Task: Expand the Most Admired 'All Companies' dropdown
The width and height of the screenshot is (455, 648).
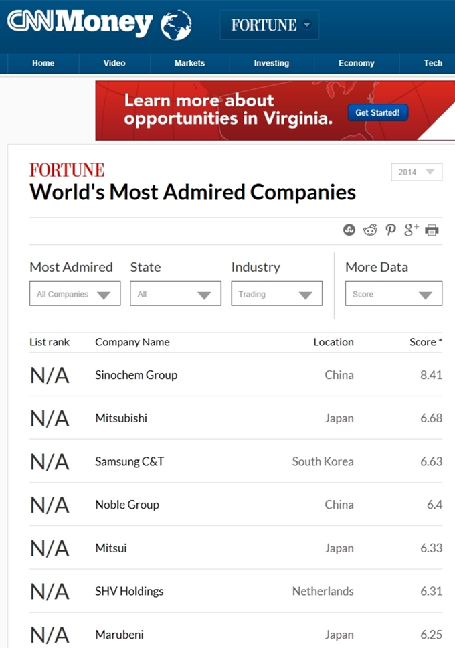Action: point(75,294)
